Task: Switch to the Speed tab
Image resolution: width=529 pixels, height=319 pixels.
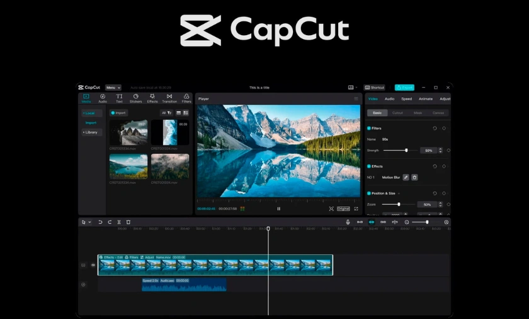Action: click(407, 99)
